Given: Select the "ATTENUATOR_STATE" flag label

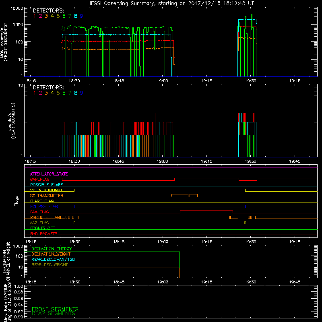Looking at the screenshot, I should coord(49,174).
